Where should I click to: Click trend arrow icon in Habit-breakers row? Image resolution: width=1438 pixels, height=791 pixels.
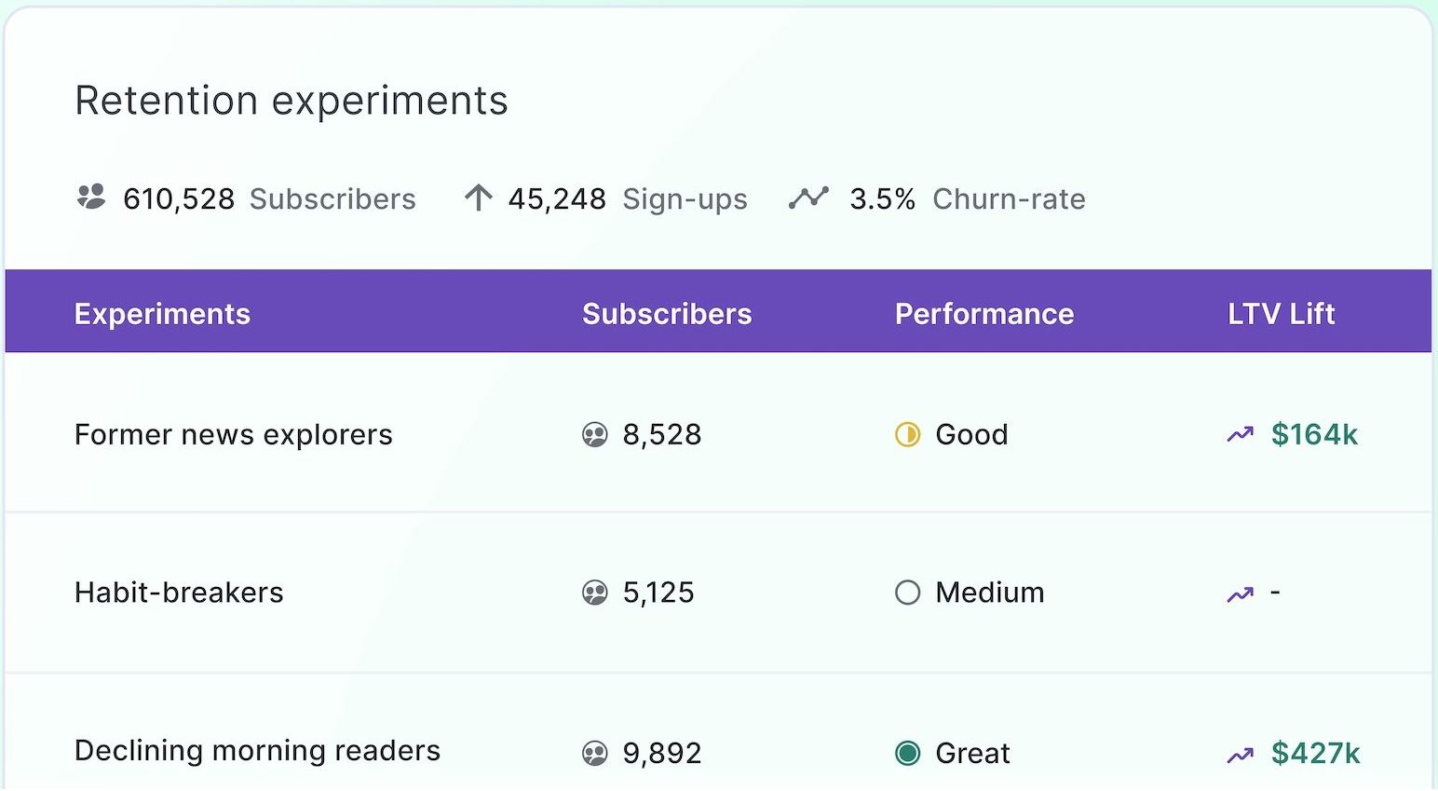click(x=1240, y=593)
